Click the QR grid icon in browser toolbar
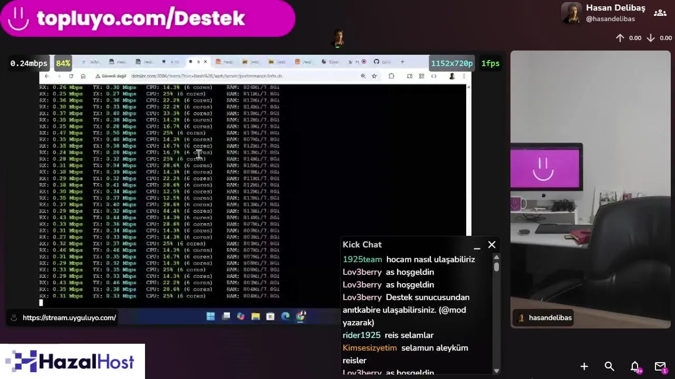This screenshot has height=379, width=675. point(421,76)
